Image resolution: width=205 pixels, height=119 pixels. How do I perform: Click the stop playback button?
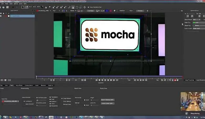pos(105,80)
